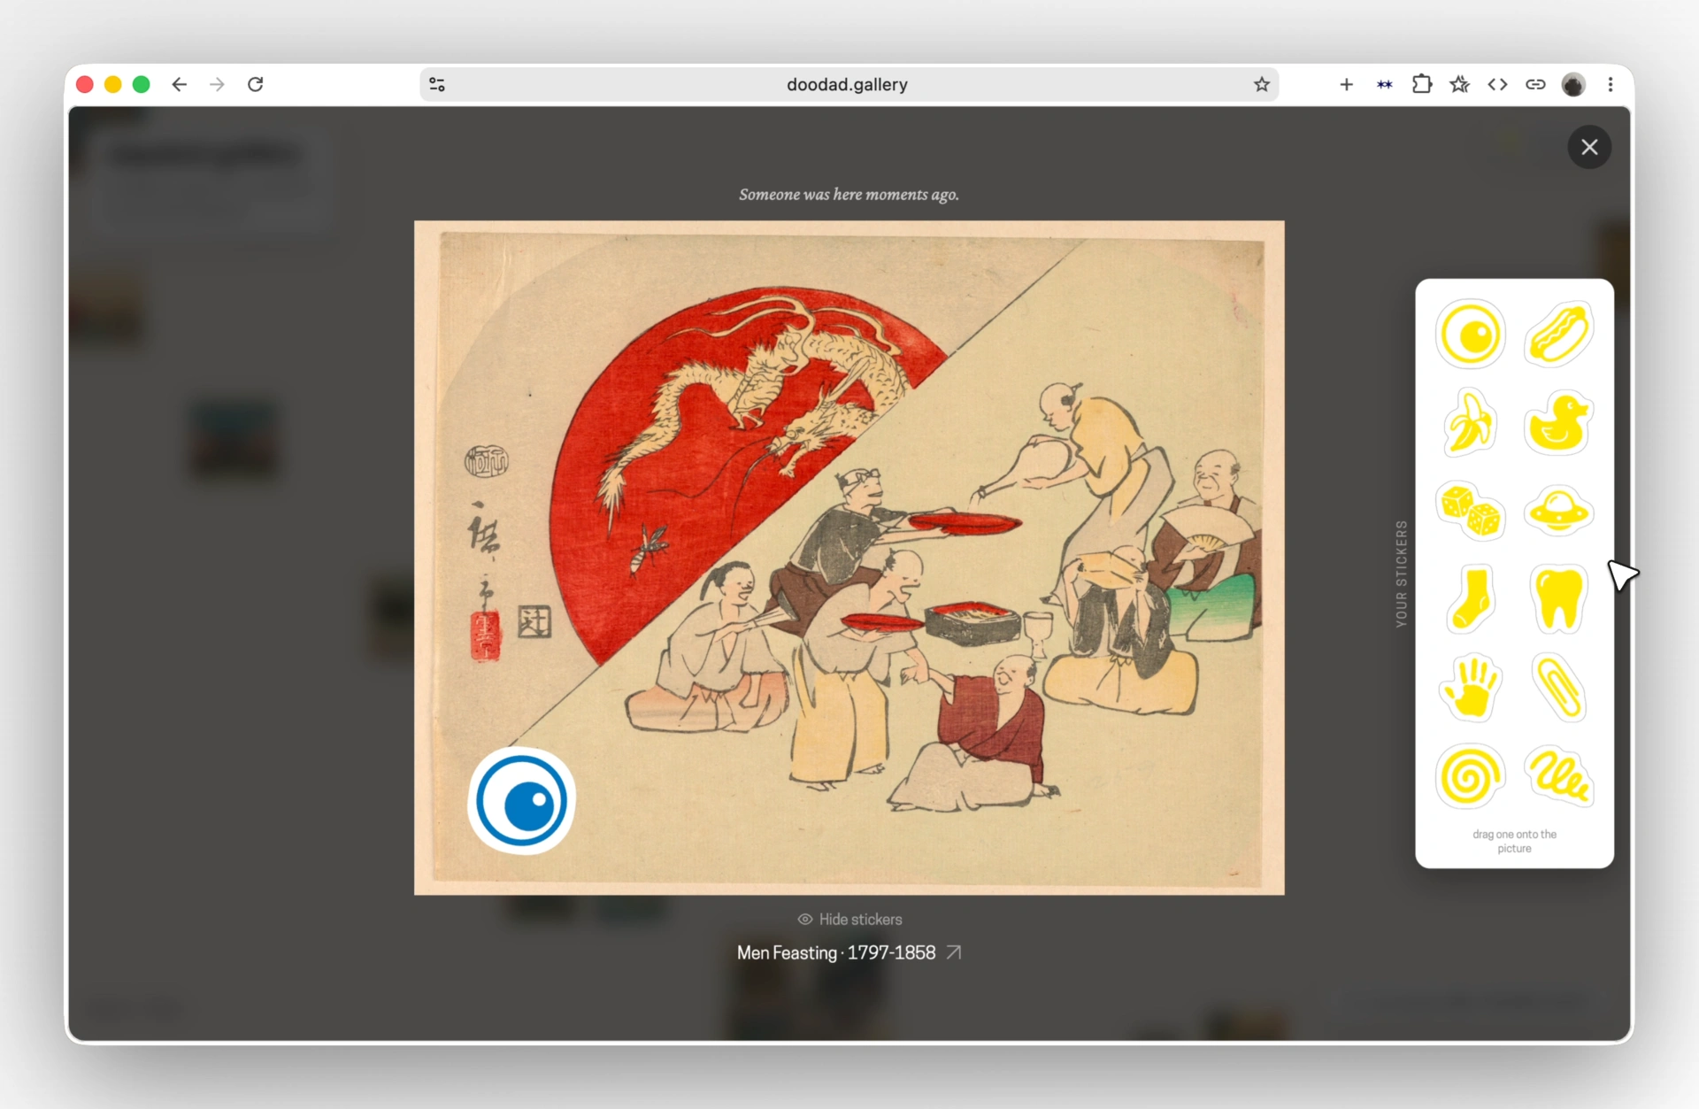Open the browser three-dot menu
The image size is (1699, 1109).
click(x=1611, y=84)
